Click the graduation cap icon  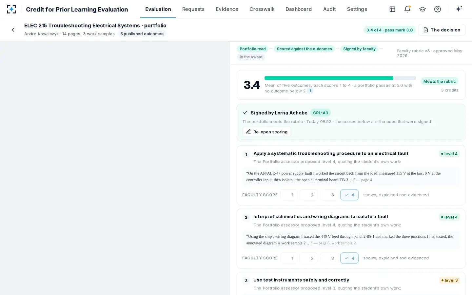(x=423, y=9)
